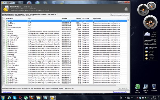Click the '1°C' temperature in weather gadget
Image resolution: width=160 pixels, height=100 pixels.
(x=154, y=33)
